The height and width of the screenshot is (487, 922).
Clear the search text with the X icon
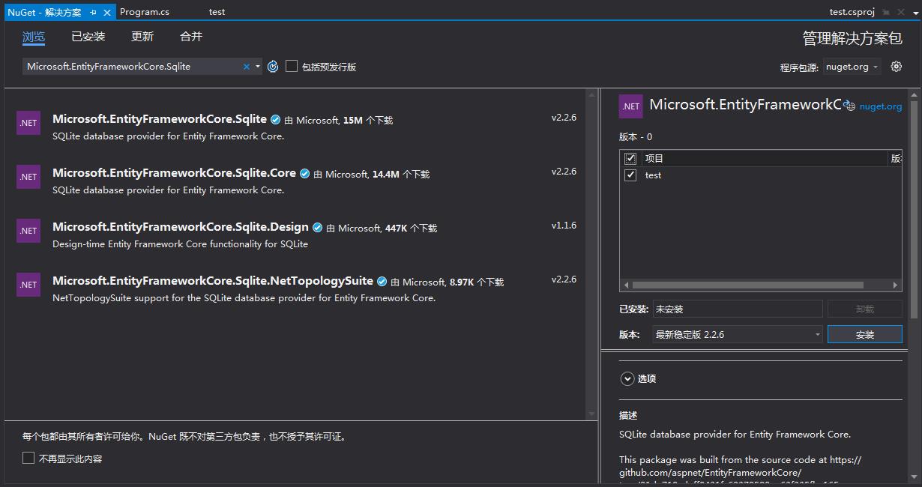pos(246,67)
